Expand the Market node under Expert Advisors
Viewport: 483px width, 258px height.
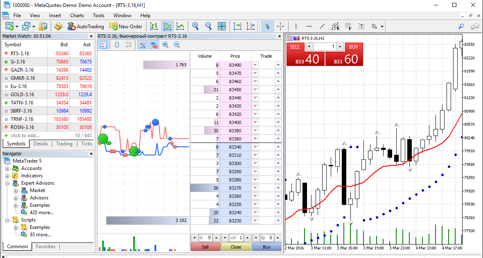click(16, 190)
